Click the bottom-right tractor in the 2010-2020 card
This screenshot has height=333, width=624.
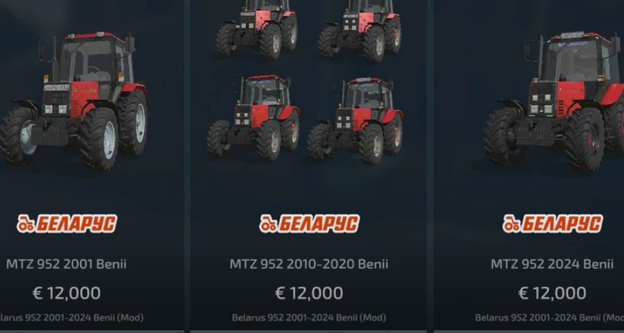pyautogui.click(x=356, y=120)
